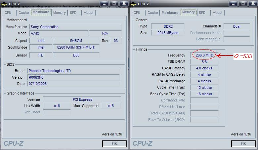This screenshot has width=258, height=150.
Task: Click the 266.6 MHz frequency value
Action: [x=204, y=55]
